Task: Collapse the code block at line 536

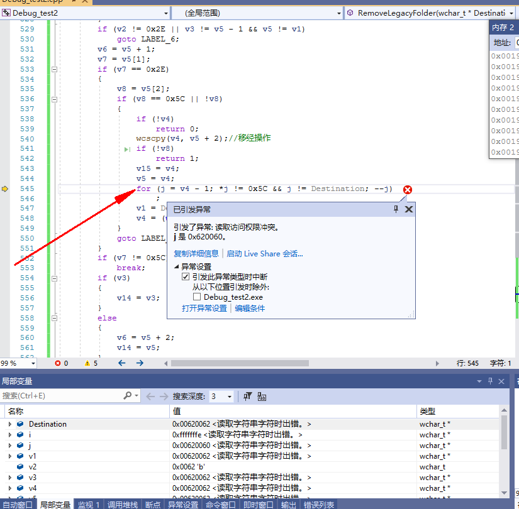Action: click(x=55, y=99)
